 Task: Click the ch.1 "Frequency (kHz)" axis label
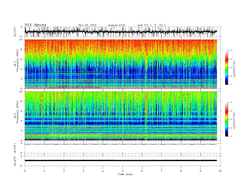pos(17,60)
